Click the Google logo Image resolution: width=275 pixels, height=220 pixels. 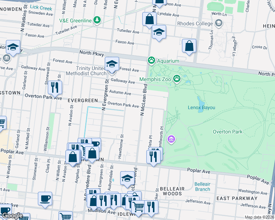coord(12,216)
